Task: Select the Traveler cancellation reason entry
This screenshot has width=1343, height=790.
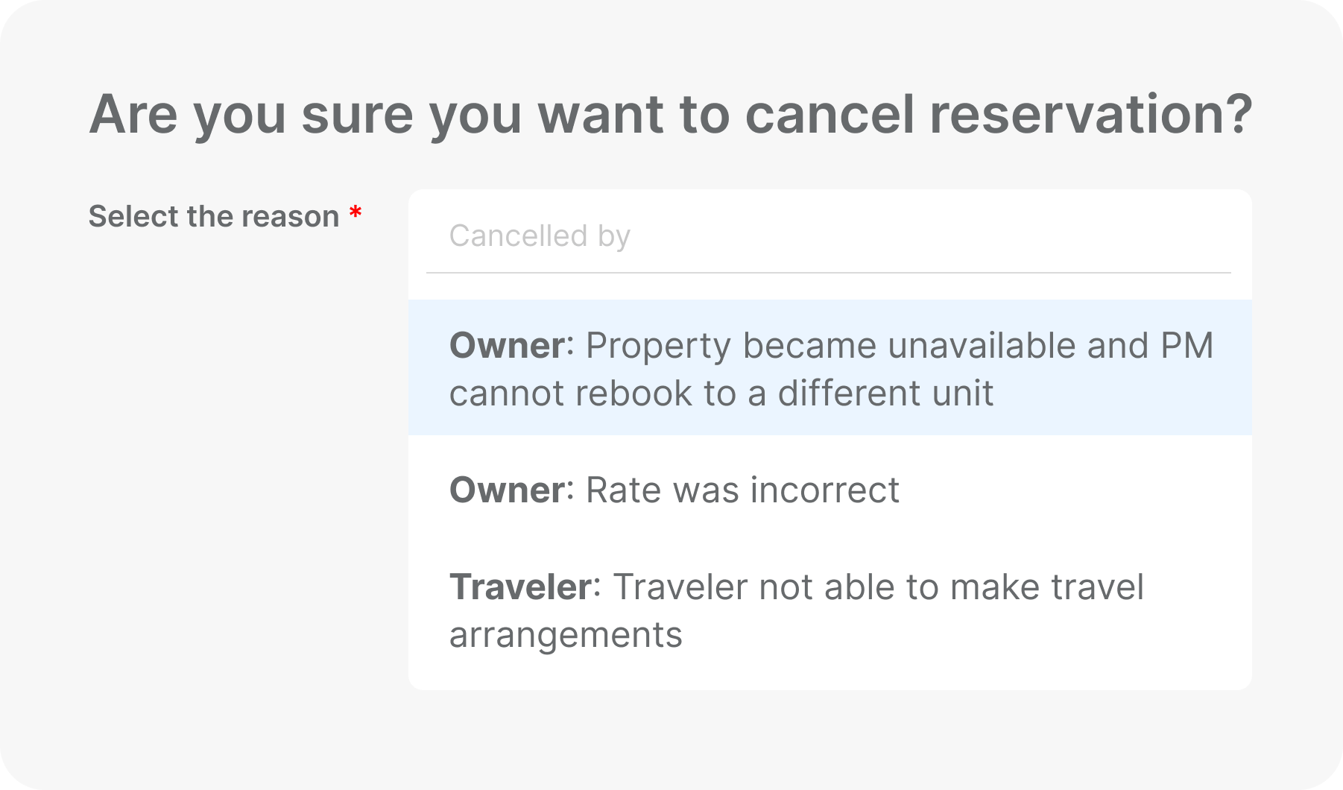Action: click(x=796, y=610)
